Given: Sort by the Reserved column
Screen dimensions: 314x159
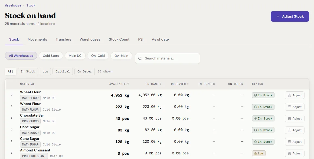Looking at the screenshot, I should tap(180, 84).
